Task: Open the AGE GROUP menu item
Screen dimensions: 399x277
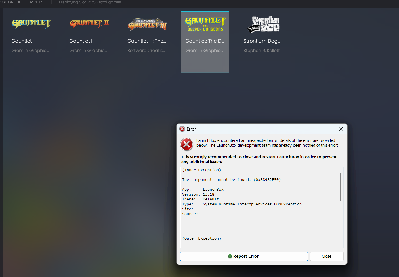Action: (x=11, y=2)
